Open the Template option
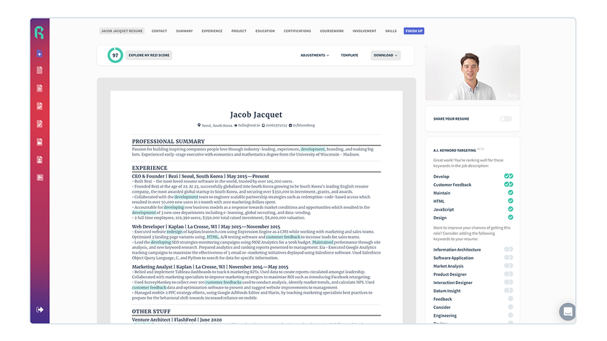 [x=349, y=55]
